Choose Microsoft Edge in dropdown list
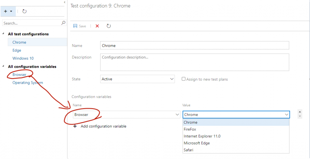The width and height of the screenshot is (310, 159). tap(196, 143)
